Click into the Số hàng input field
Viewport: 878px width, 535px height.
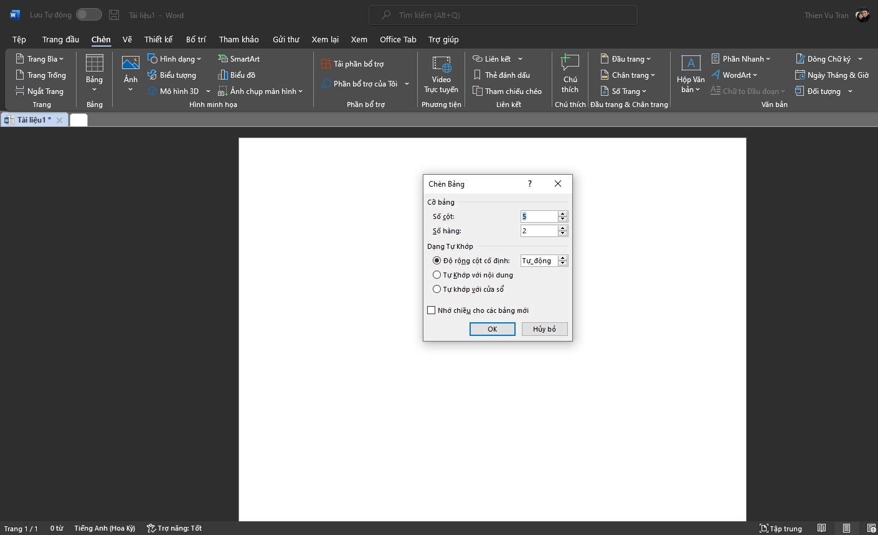(539, 231)
